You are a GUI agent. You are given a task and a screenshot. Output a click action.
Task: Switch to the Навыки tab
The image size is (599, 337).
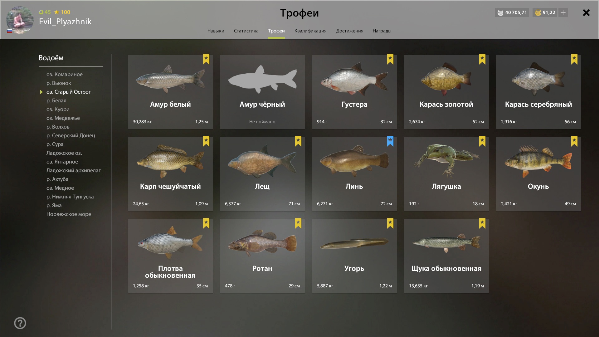(216, 31)
